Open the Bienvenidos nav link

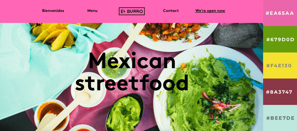(53, 11)
